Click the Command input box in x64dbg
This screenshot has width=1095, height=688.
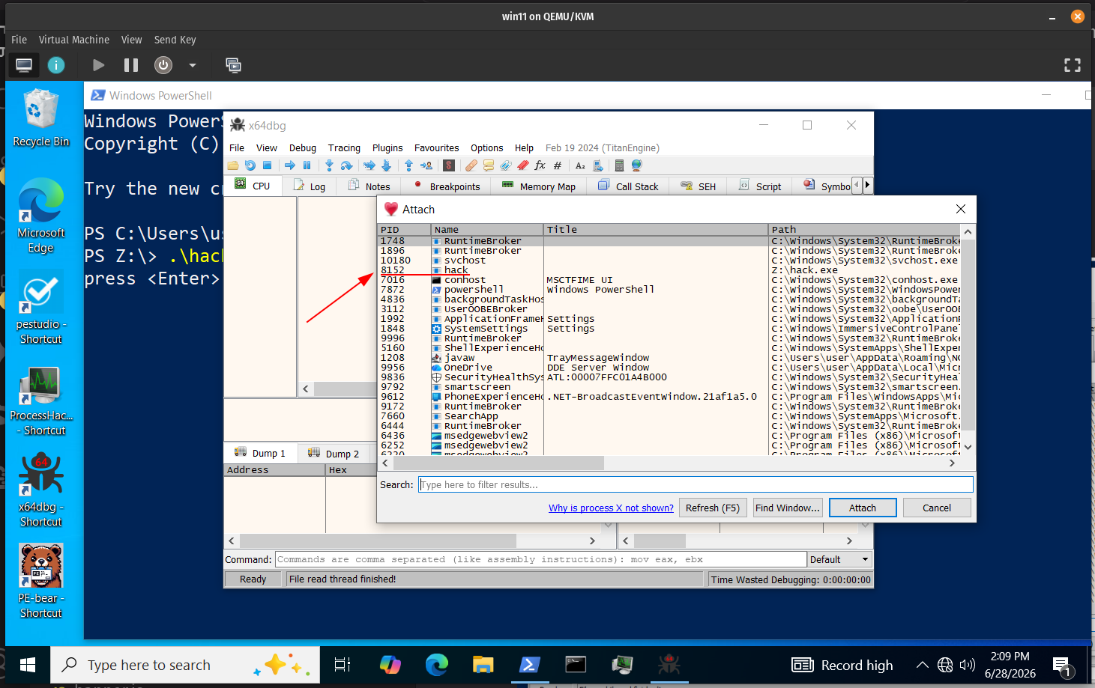coord(541,559)
